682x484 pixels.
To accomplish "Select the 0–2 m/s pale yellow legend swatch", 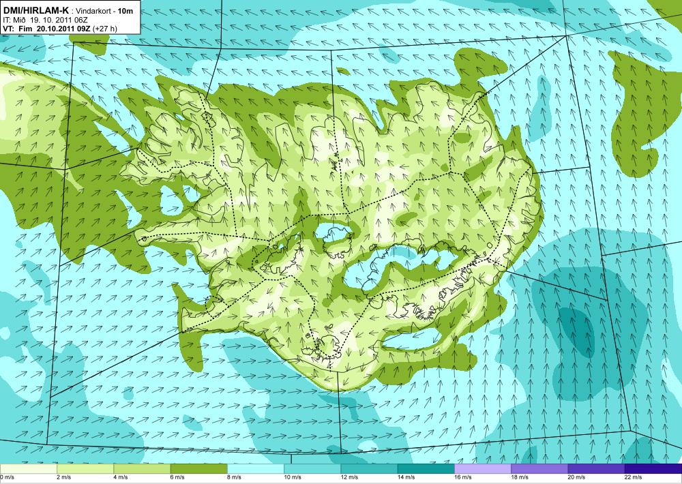I will click(28, 469).
